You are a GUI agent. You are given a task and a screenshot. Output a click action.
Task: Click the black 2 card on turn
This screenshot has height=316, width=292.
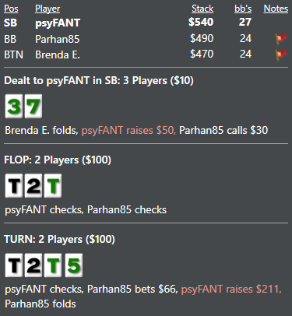(x=33, y=265)
